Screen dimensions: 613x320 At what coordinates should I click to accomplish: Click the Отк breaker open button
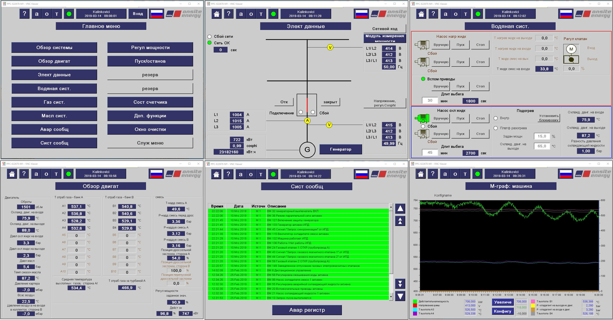tap(284, 102)
